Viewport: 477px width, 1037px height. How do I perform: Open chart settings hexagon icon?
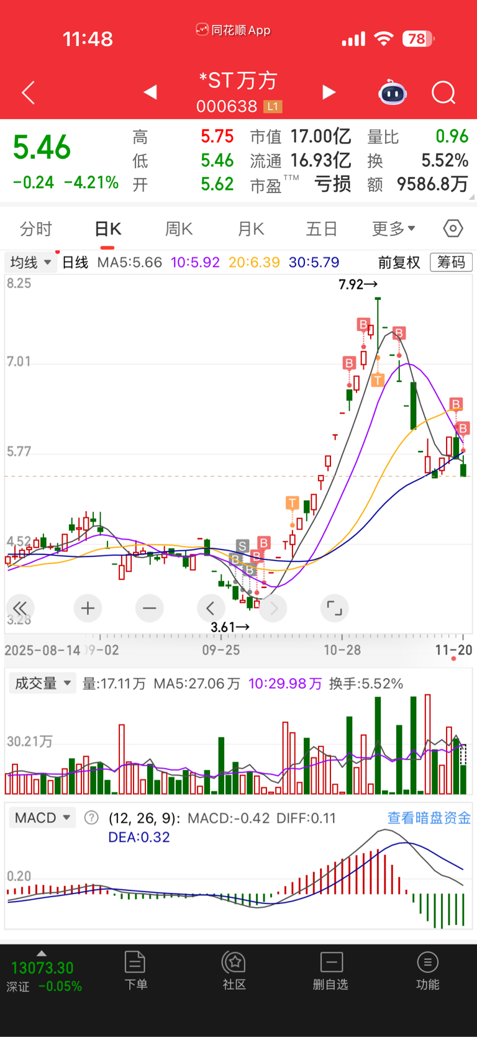coord(453,229)
